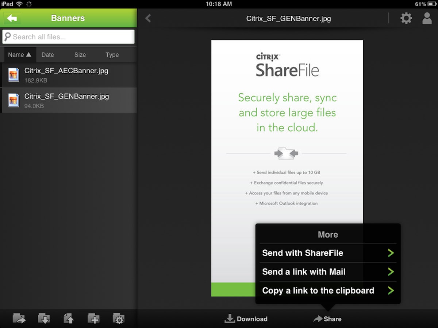Switch sorting to the Date column
The height and width of the screenshot is (328, 438).
[48, 55]
